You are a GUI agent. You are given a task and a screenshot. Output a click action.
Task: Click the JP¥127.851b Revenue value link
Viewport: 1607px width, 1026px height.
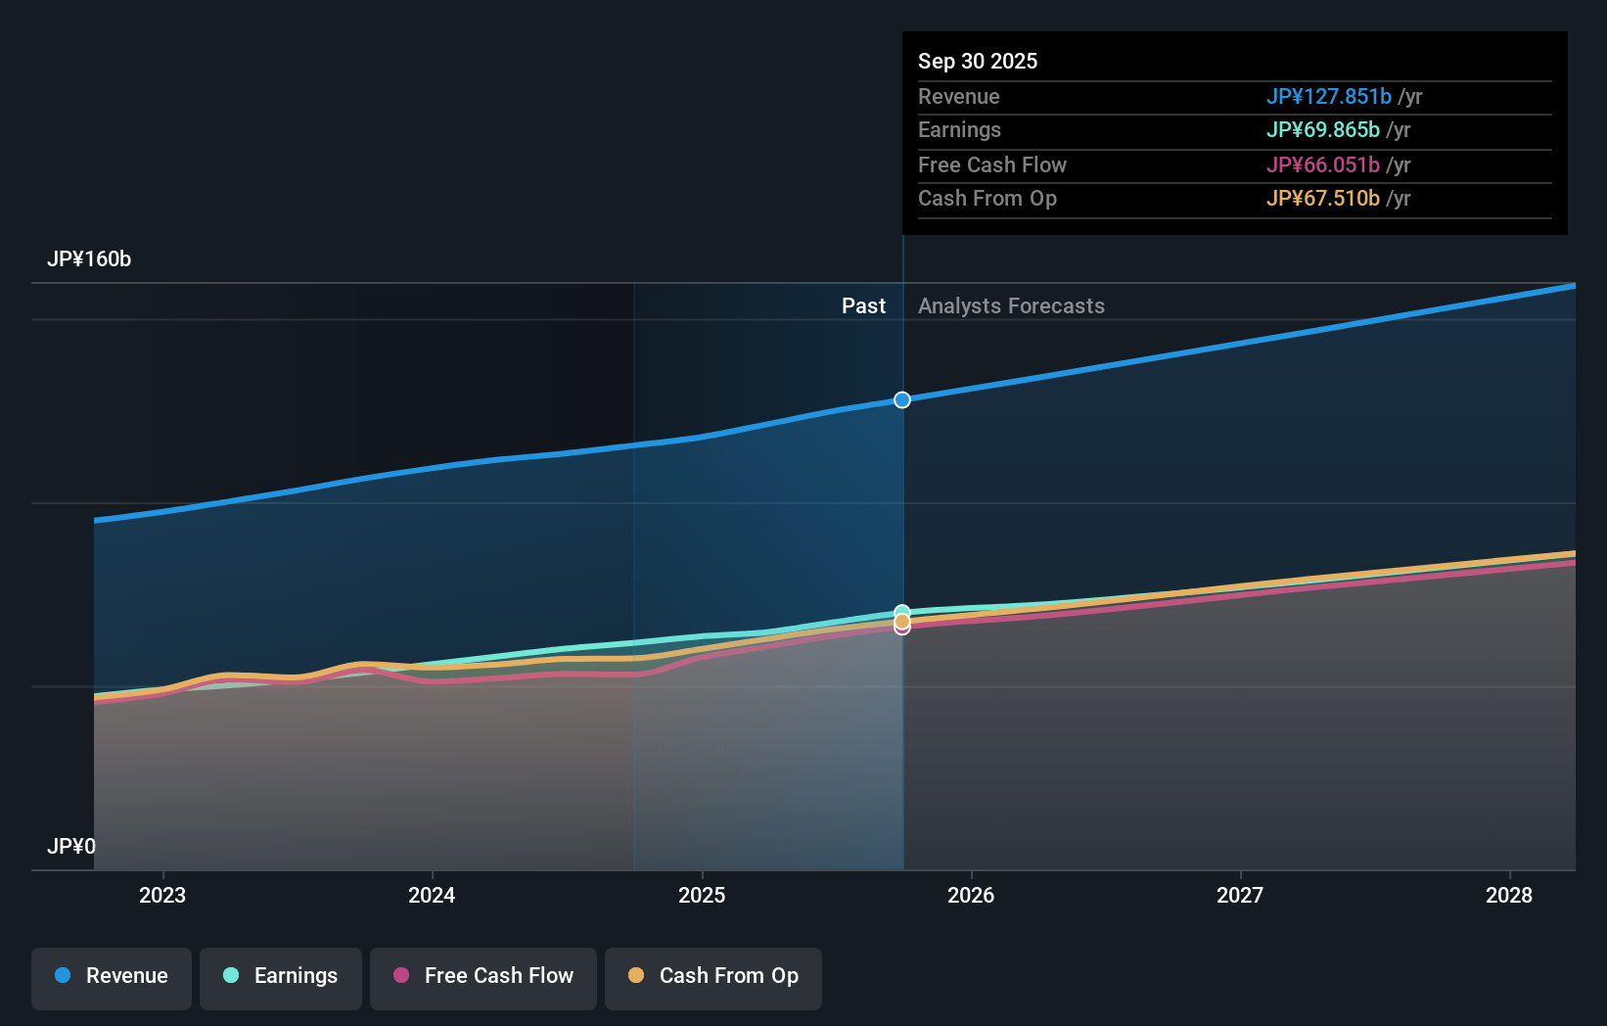[x=1331, y=96]
